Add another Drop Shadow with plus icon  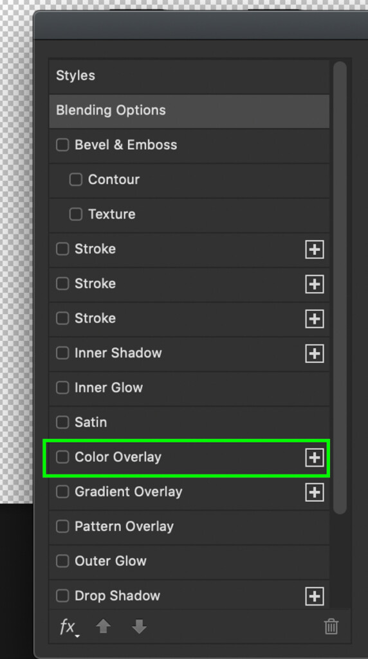coord(314,596)
